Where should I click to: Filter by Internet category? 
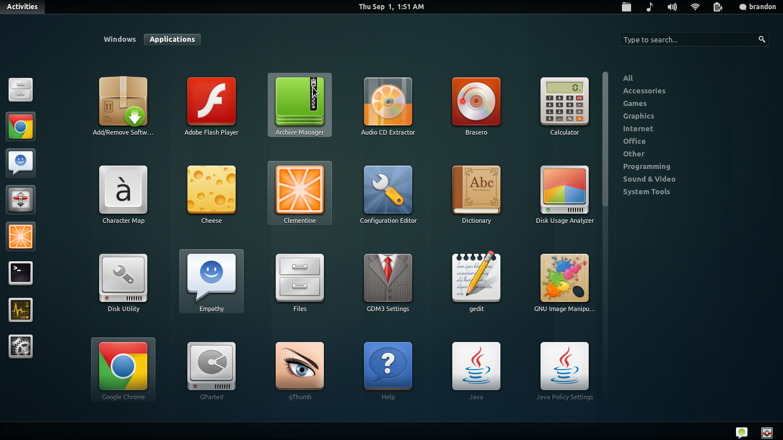click(638, 128)
